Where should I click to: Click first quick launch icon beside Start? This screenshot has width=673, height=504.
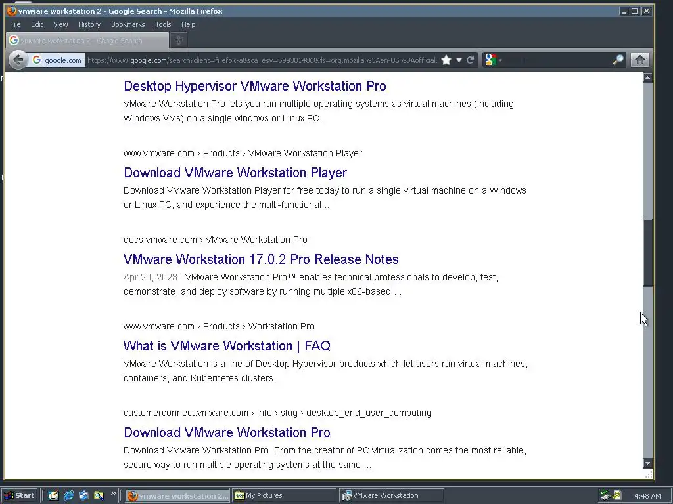[x=53, y=495]
